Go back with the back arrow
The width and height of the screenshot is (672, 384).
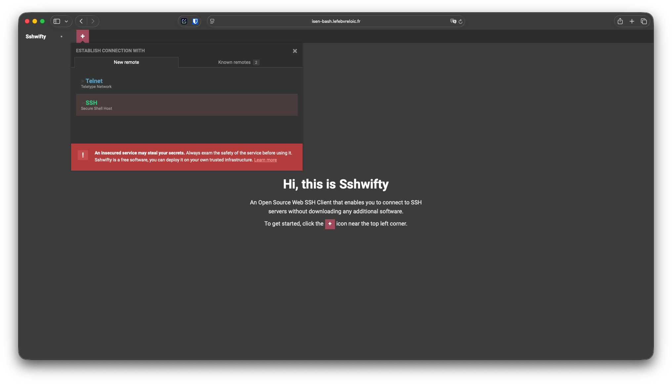81,21
